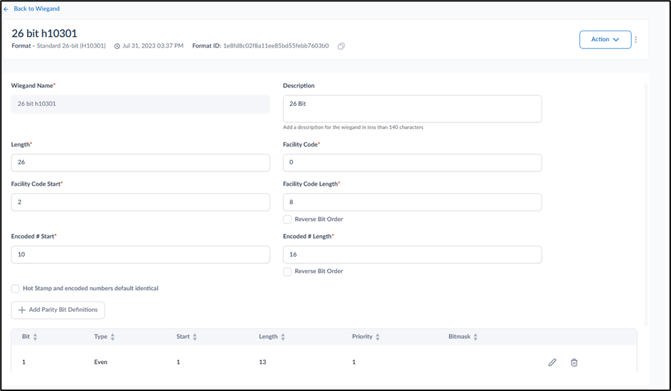Image resolution: width=671 pixels, height=391 pixels.
Task: Click the '26 bit h10301' page title
Action: [44, 33]
